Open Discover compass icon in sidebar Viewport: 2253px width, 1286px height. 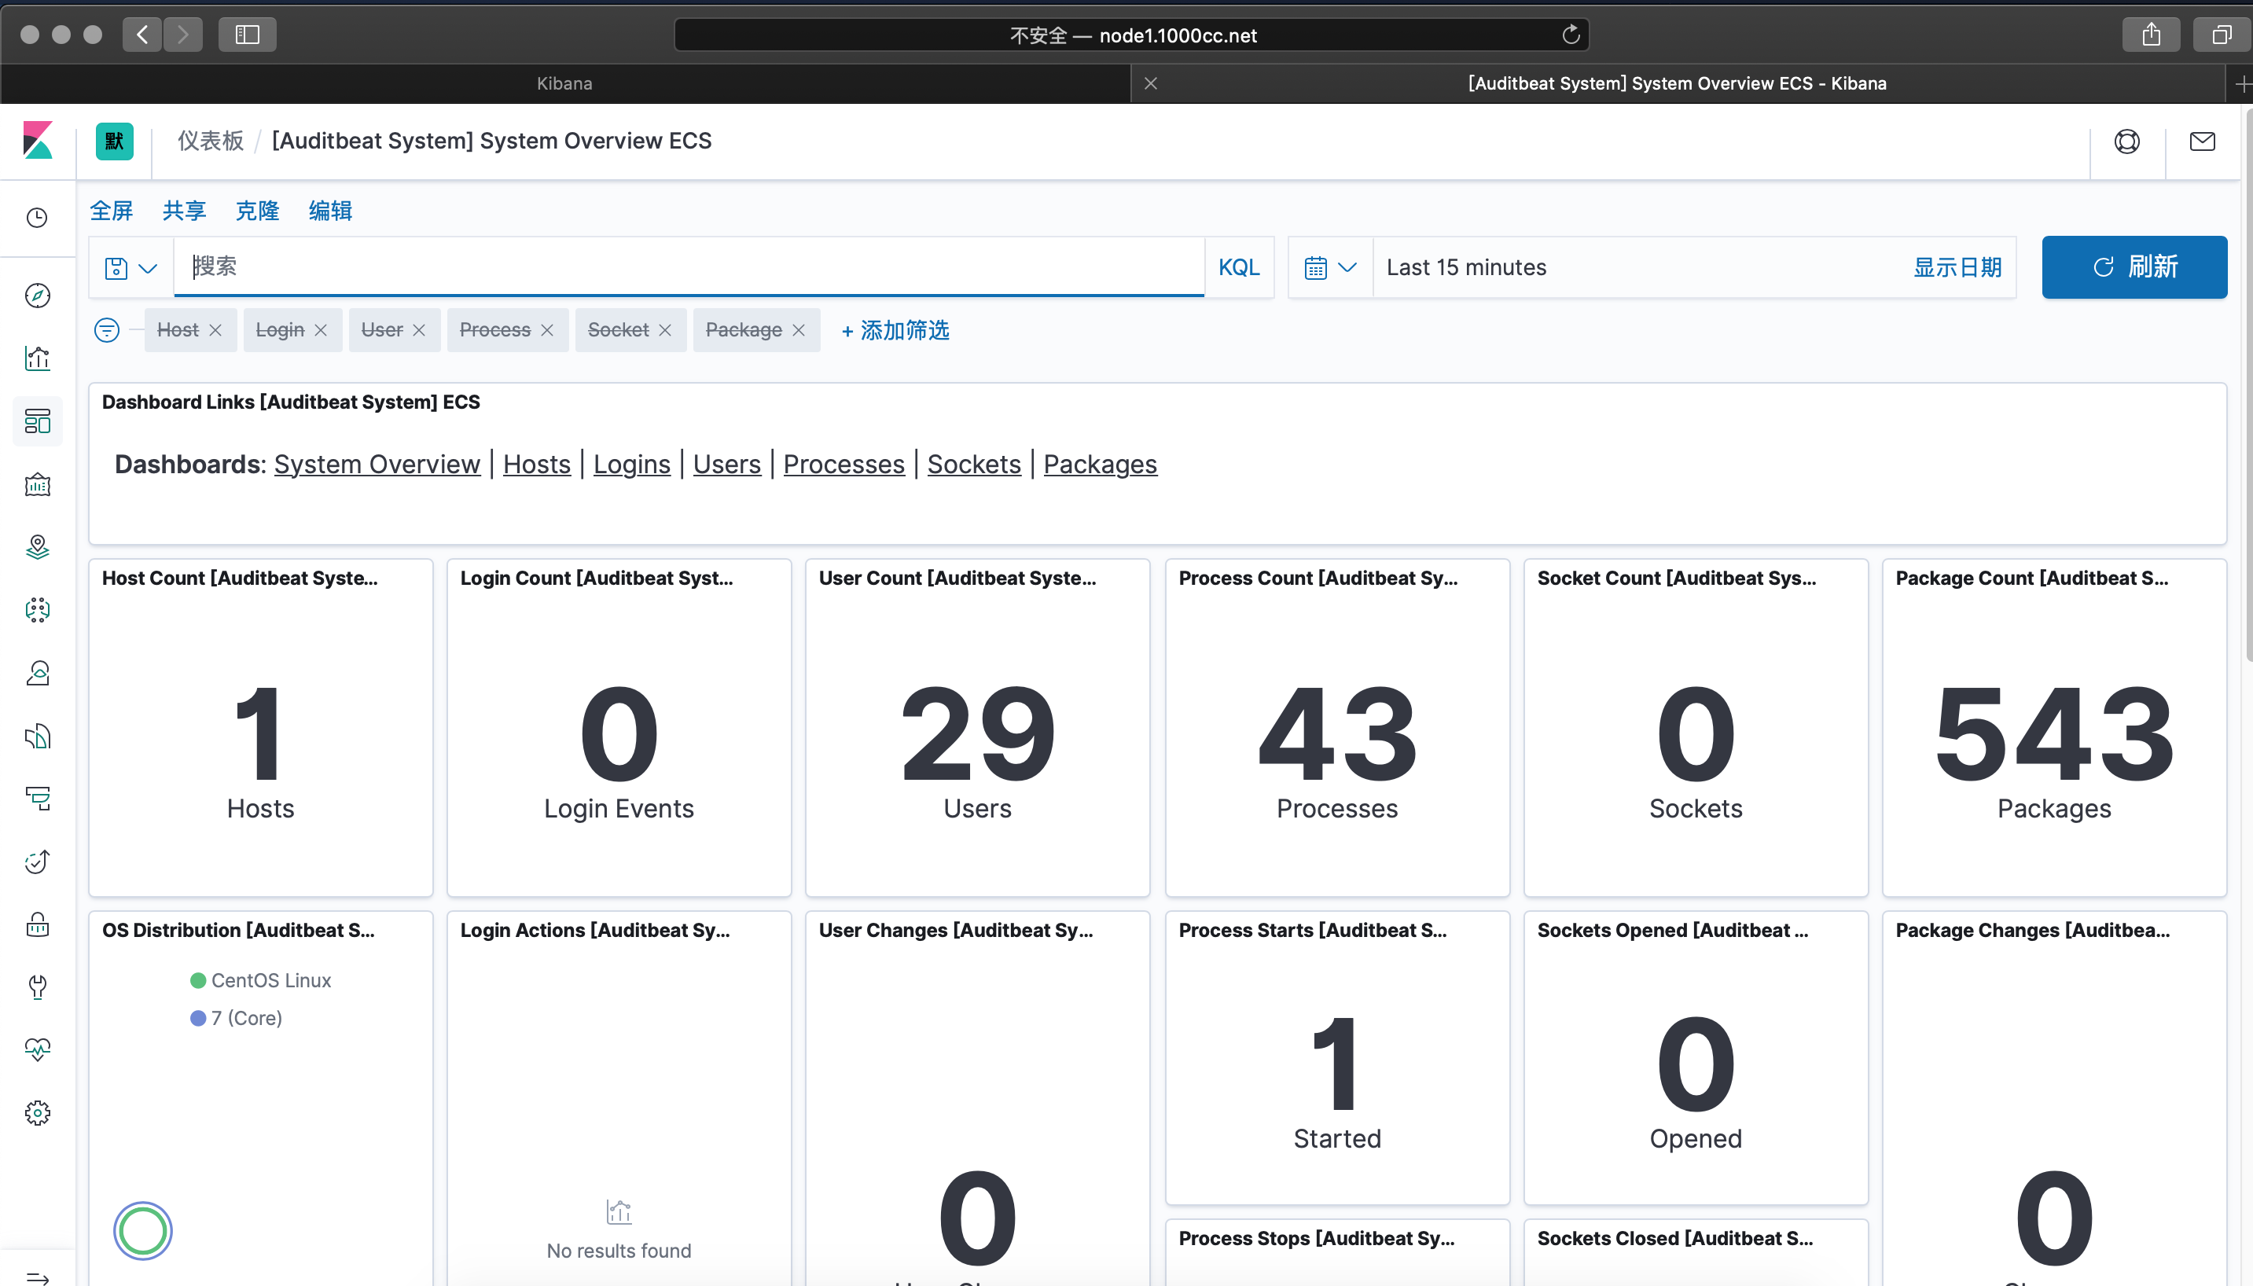click(x=37, y=295)
